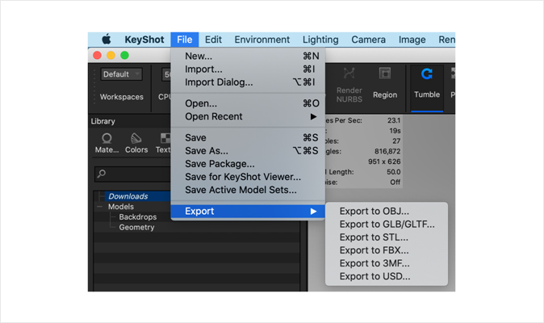Activate the Region render tool
The width and height of the screenshot is (544, 323).
385,83
